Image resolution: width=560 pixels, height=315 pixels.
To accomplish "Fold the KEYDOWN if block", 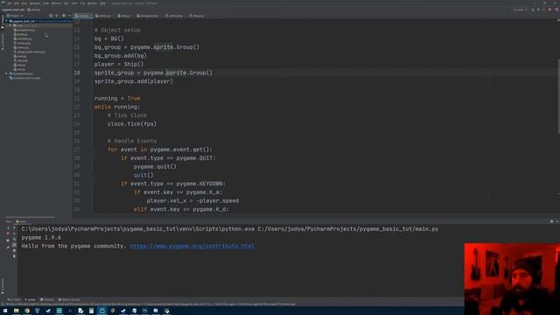I will pos(92,184).
